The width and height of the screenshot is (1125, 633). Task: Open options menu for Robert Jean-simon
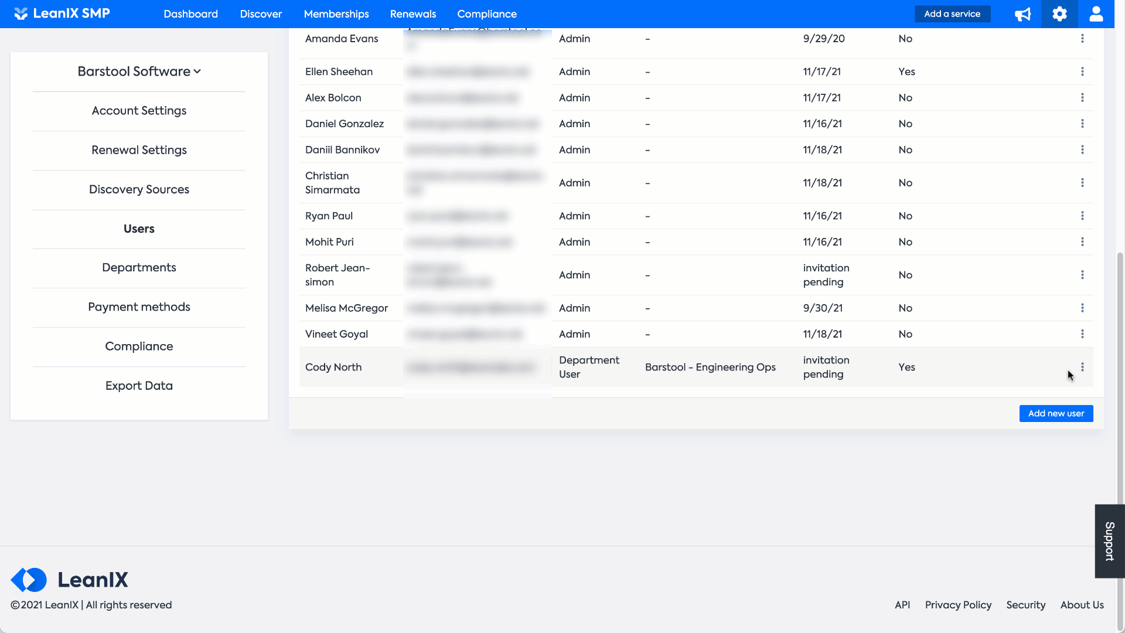click(1082, 275)
